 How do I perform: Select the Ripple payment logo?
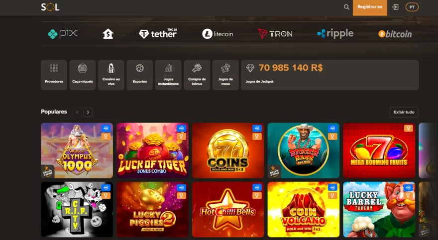pyautogui.click(x=335, y=34)
